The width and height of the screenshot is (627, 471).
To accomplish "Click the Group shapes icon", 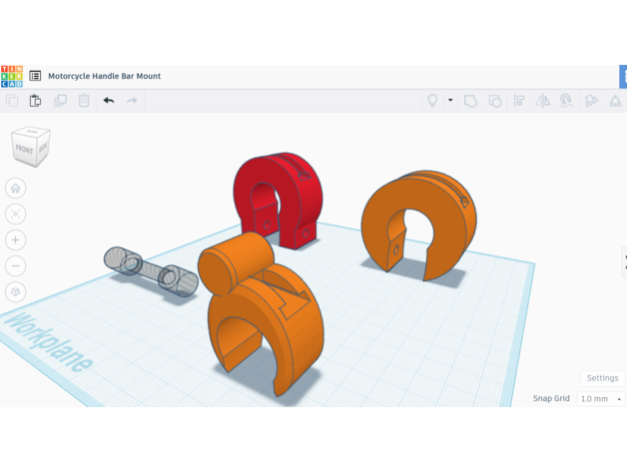I will (x=470, y=101).
